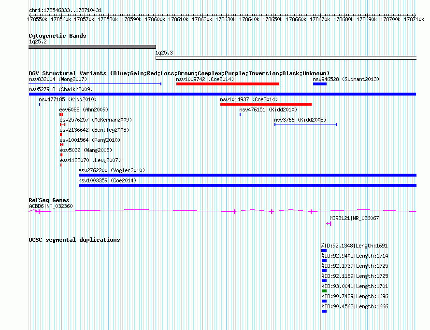
Task: Click the nsv832004 (Wong2007) variant label
Action: pyautogui.click(x=58, y=80)
